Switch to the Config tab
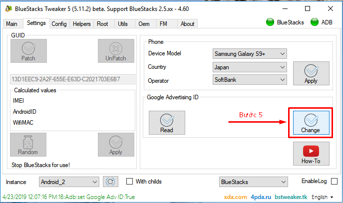Screen dimensions: 343x203 pos(59,24)
